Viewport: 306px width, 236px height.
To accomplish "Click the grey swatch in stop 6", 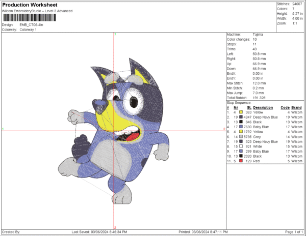I will coord(241,137).
